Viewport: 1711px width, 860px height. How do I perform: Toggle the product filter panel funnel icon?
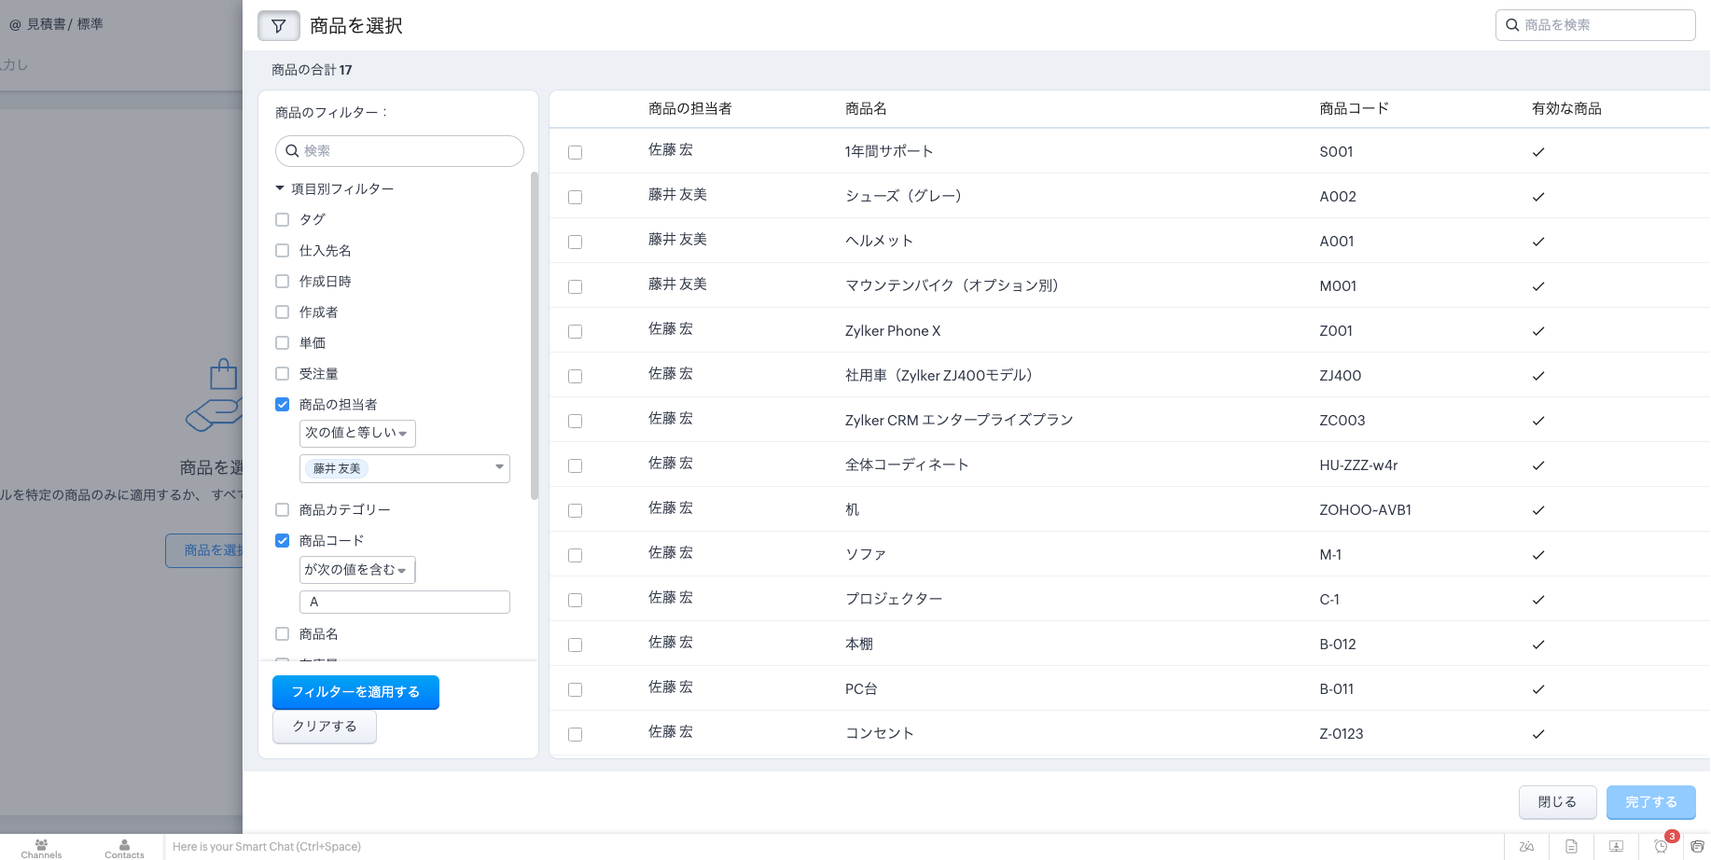pyautogui.click(x=279, y=26)
